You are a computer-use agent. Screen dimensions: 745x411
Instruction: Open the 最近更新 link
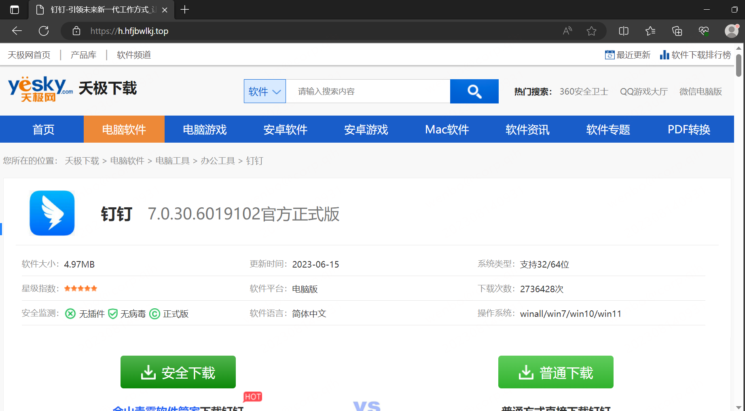pos(633,55)
